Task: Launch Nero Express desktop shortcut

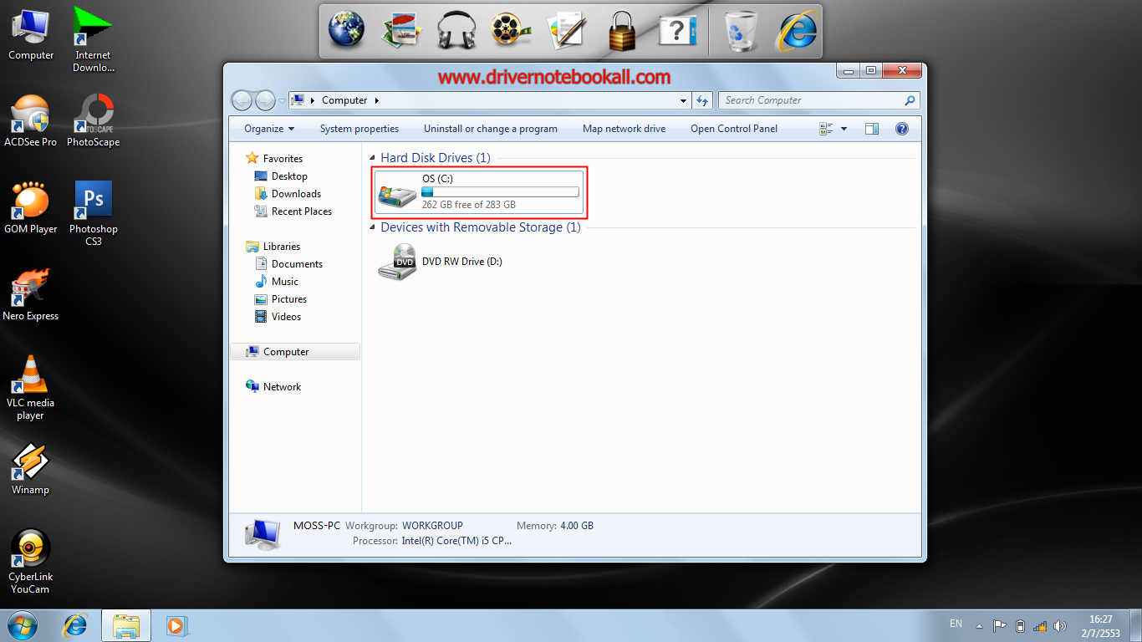Action: [31, 295]
